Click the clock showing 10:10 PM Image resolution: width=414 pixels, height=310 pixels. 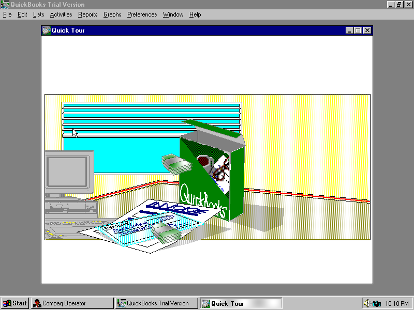[x=397, y=304]
